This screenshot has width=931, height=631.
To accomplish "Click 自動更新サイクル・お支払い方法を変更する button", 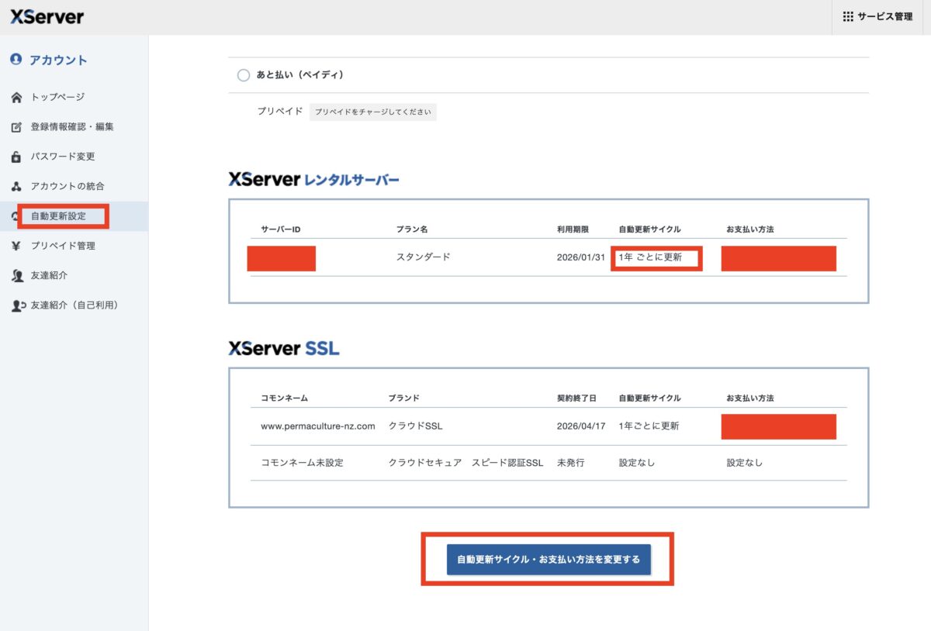I will click(549, 559).
